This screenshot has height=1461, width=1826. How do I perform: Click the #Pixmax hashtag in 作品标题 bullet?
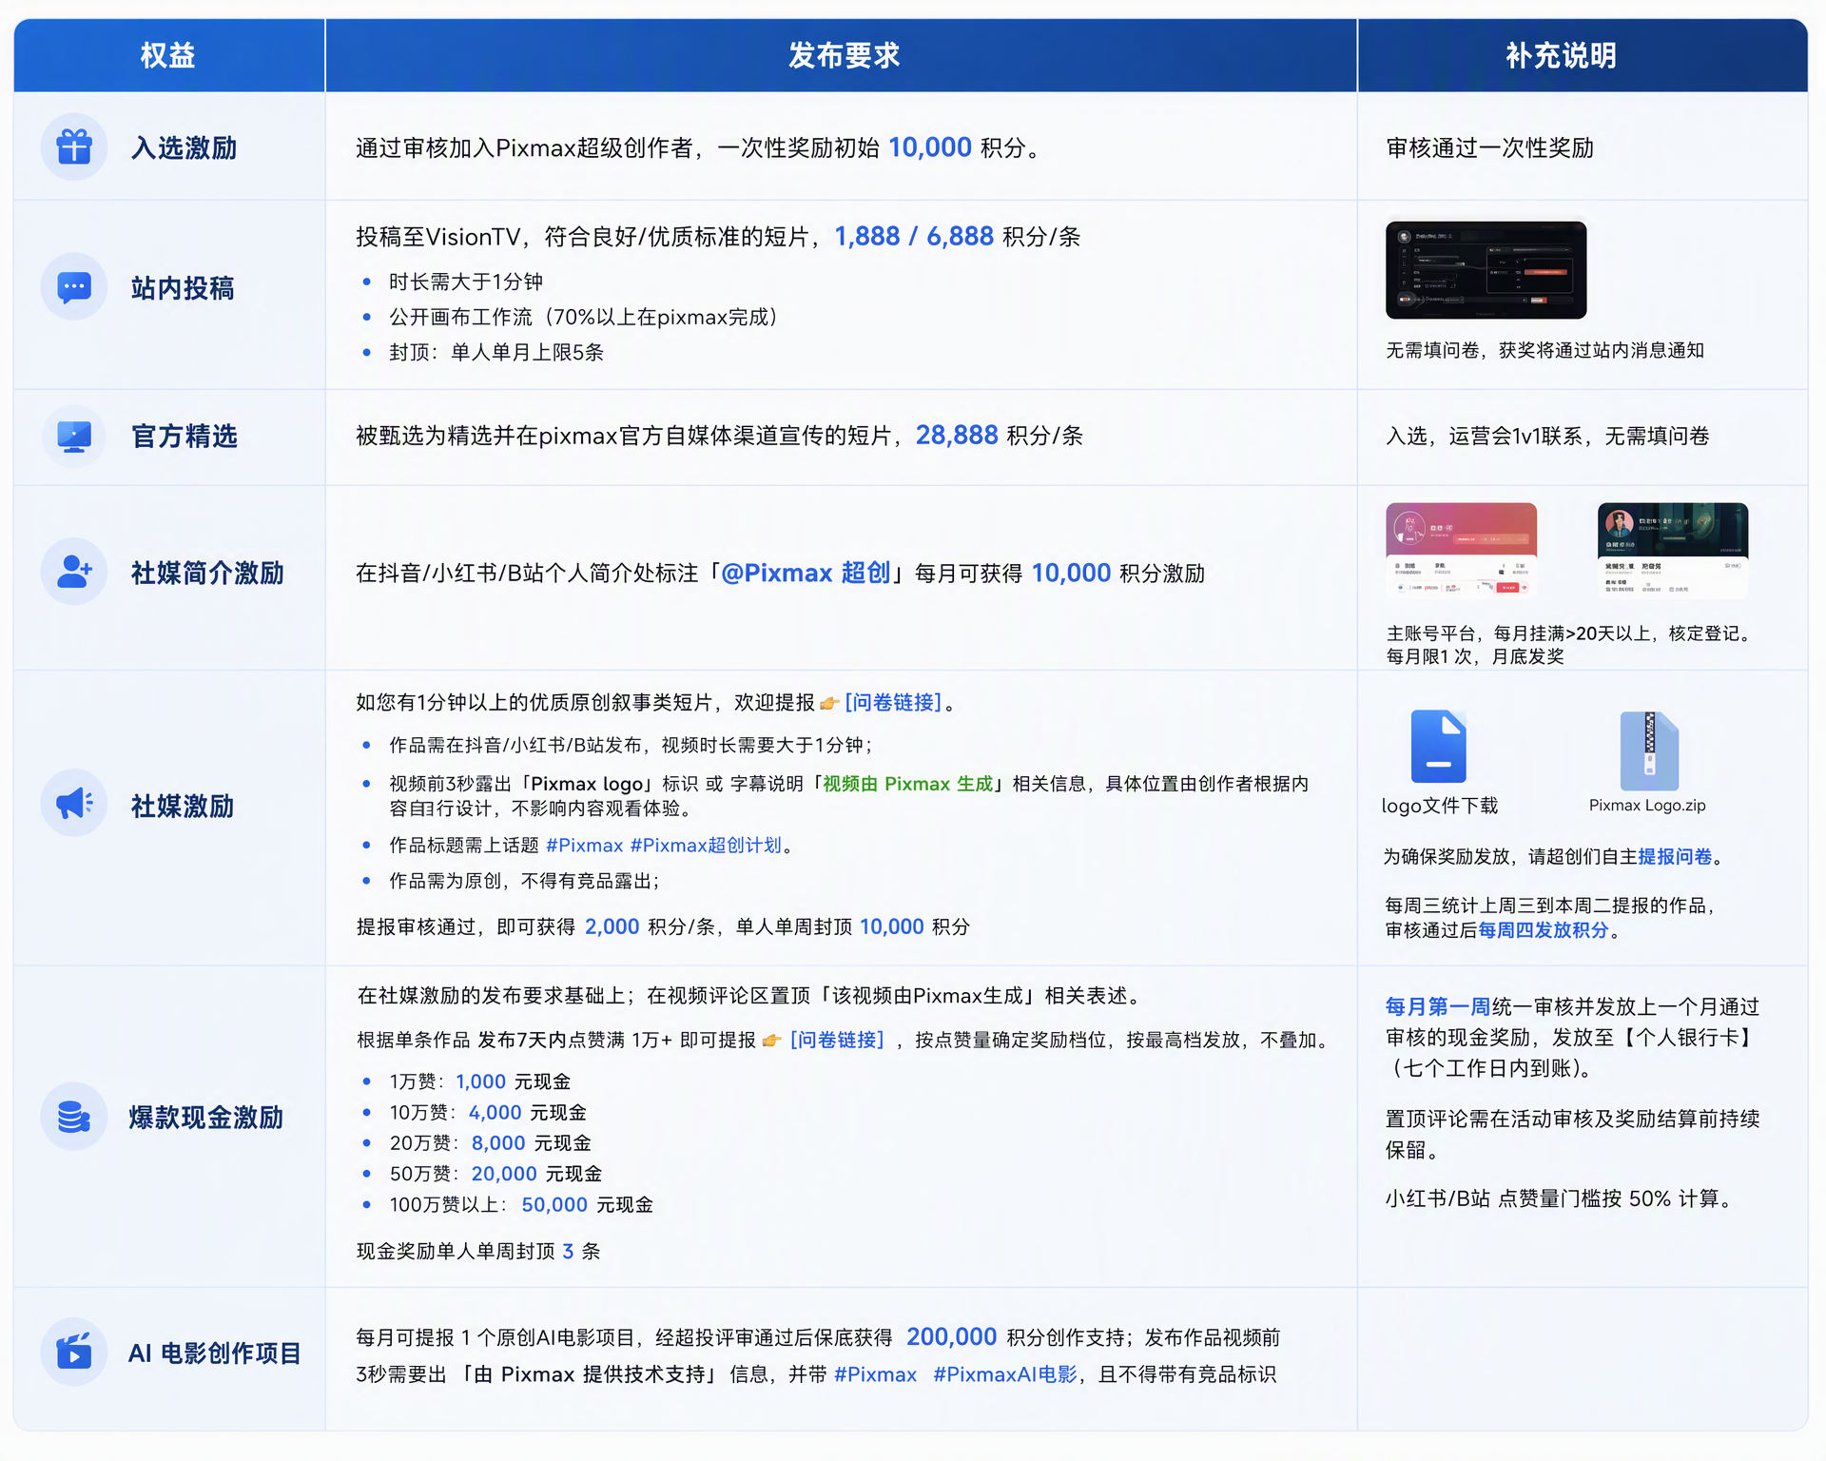584,845
